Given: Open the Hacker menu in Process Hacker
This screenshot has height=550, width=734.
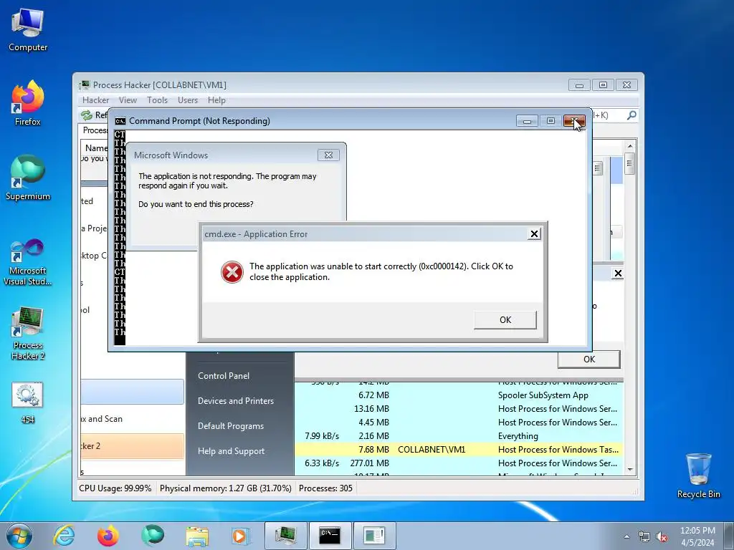Looking at the screenshot, I should 95,100.
